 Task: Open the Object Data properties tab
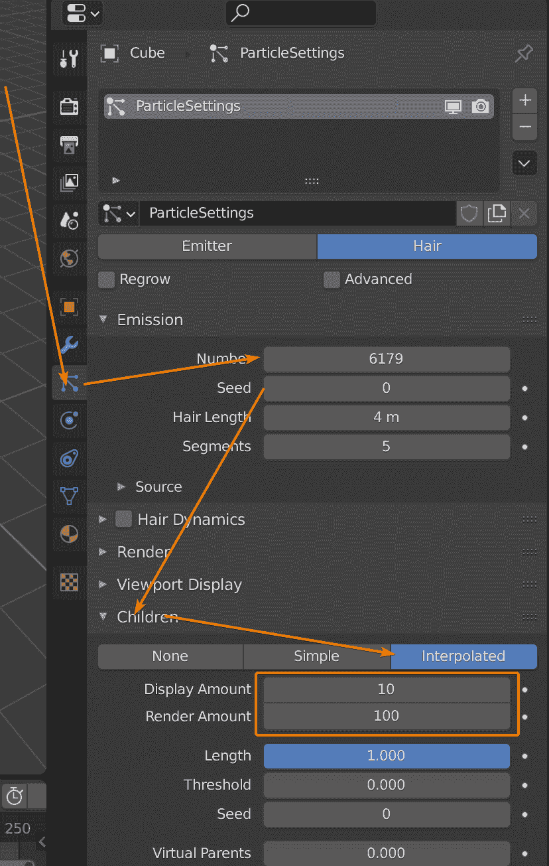click(x=69, y=496)
